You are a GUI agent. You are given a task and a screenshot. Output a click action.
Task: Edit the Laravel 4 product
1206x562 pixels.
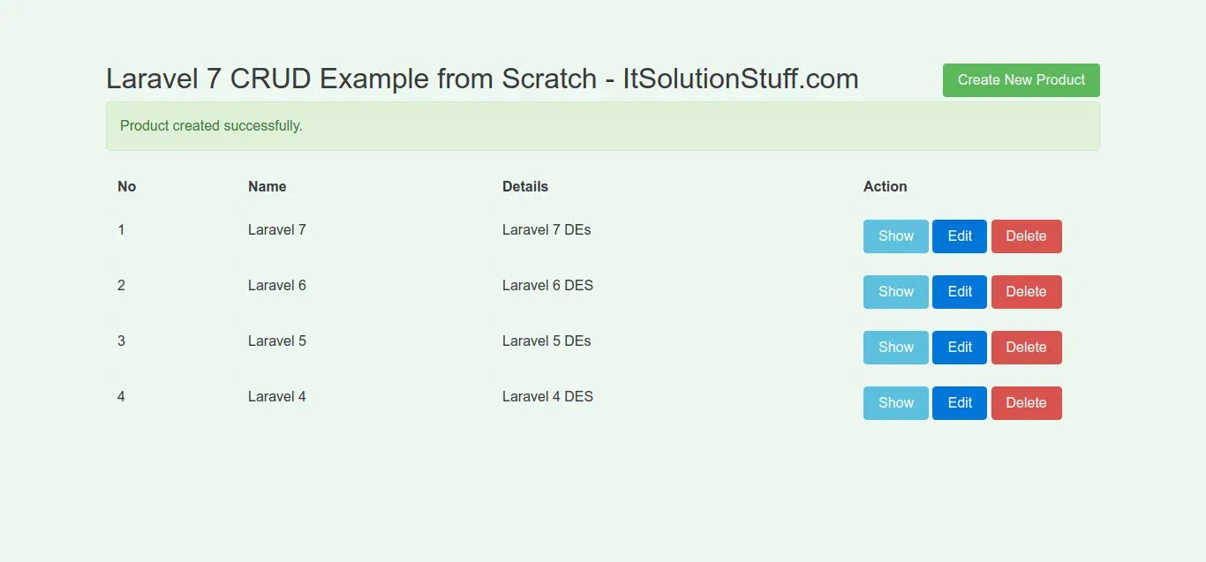point(959,403)
